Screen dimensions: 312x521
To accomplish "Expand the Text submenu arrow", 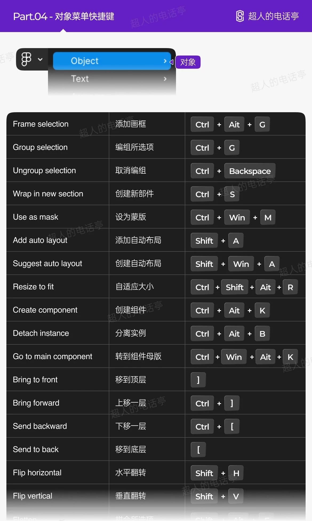I will [x=165, y=79].
